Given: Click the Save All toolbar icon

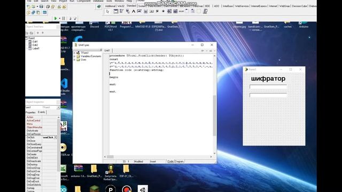Looking at the screenshot, I should (48, 7).
